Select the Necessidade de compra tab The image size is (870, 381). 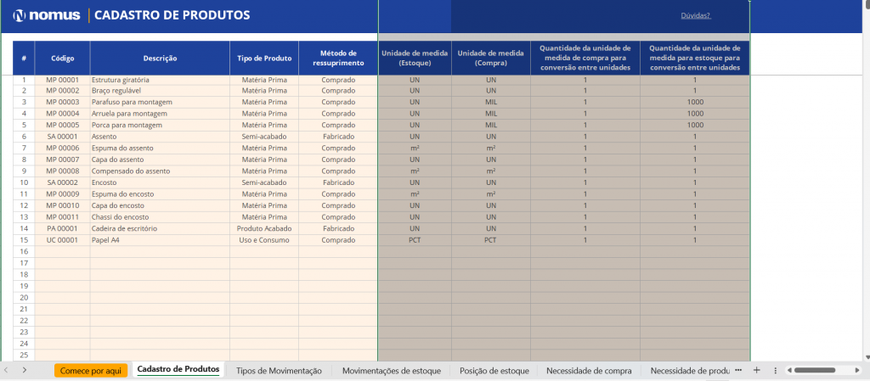coord(589,371)
